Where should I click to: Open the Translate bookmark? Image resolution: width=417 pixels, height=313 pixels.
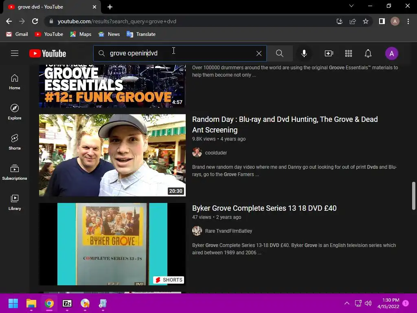[141, 34]
